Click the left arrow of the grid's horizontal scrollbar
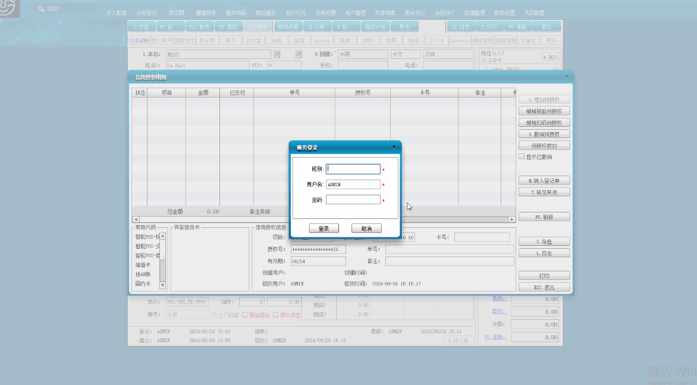Image resolution: width=697 pixels, height=385 pixels. tap(136, 219)
